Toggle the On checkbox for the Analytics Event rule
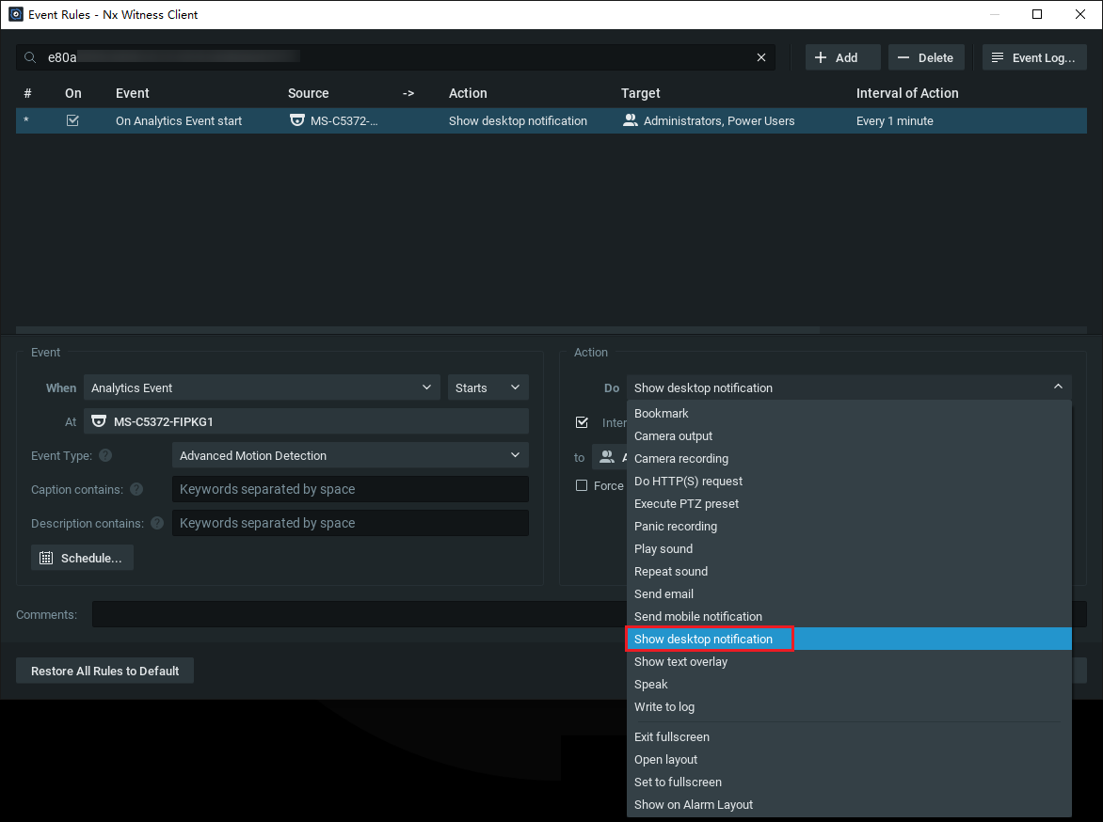This screenshot has height=822, width=1103. (72, 120)
